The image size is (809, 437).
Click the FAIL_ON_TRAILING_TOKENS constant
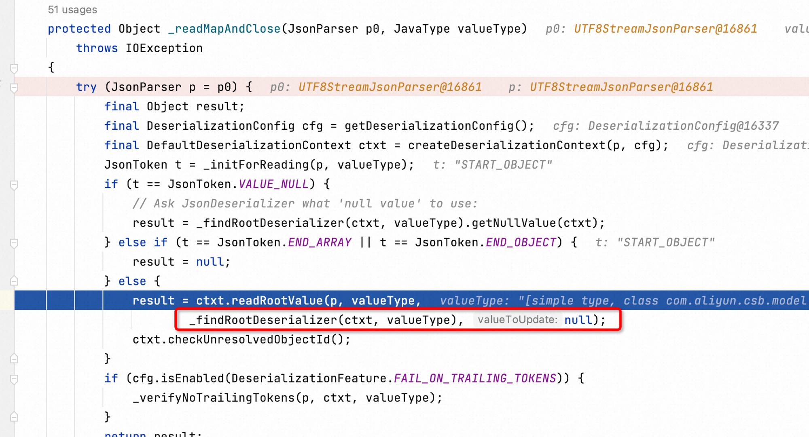click(x=475, y=378)
